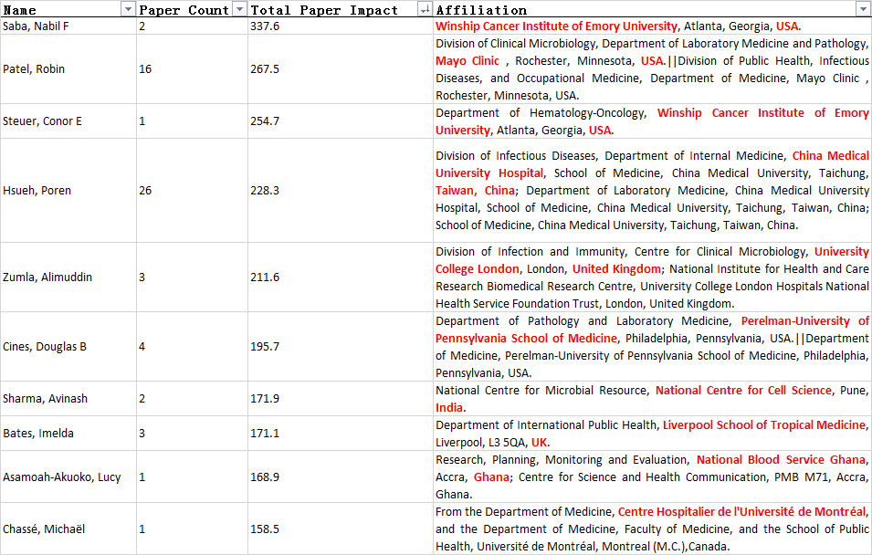This screenshot has width=872, height=555.
Task: Select impact value 228.3
Action: click(x=341, y=190)
